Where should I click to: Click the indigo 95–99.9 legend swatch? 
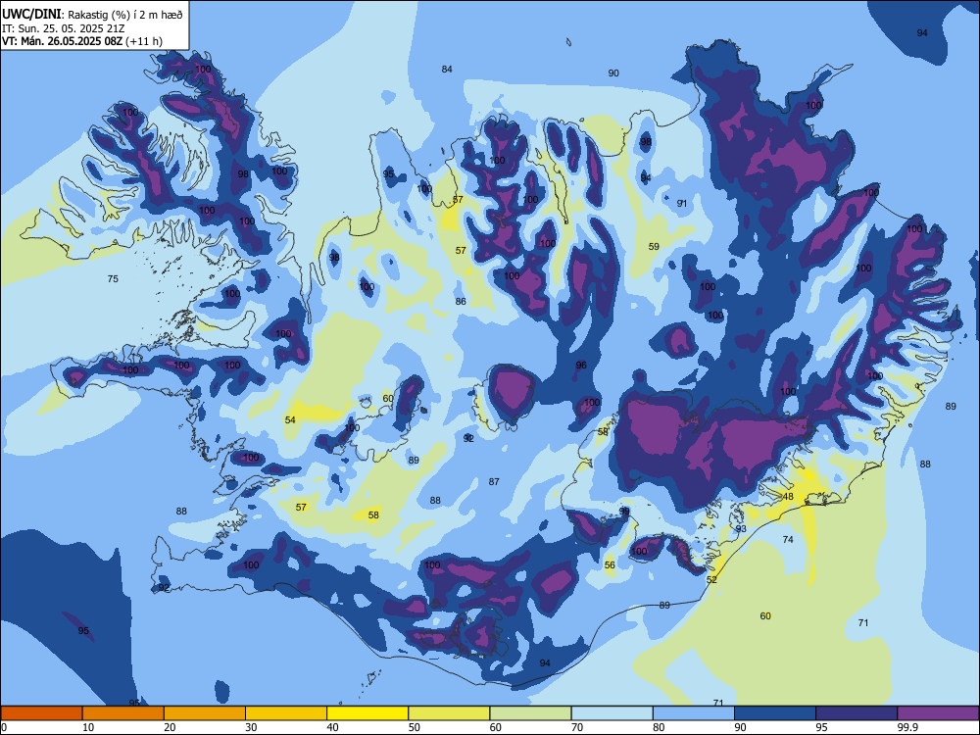(x=857, y=713)
